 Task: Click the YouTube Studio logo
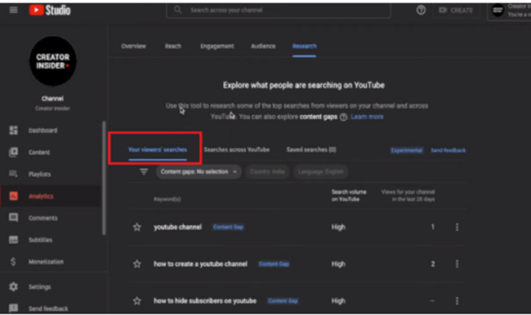(x=50, y=10)
